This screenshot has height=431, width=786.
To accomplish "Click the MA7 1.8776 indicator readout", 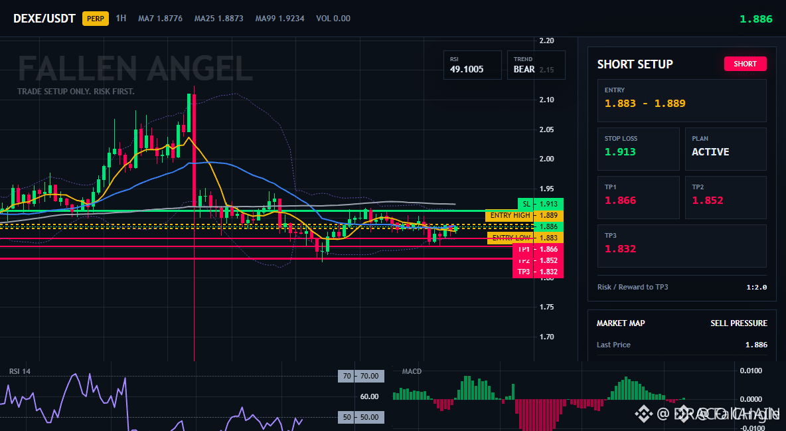I will tap(161, 19).
